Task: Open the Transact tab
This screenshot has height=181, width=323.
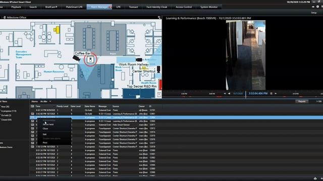Action: coord(133,7)
